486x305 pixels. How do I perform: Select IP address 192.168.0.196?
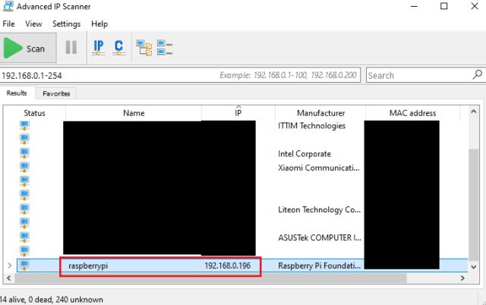coord(228,266)
